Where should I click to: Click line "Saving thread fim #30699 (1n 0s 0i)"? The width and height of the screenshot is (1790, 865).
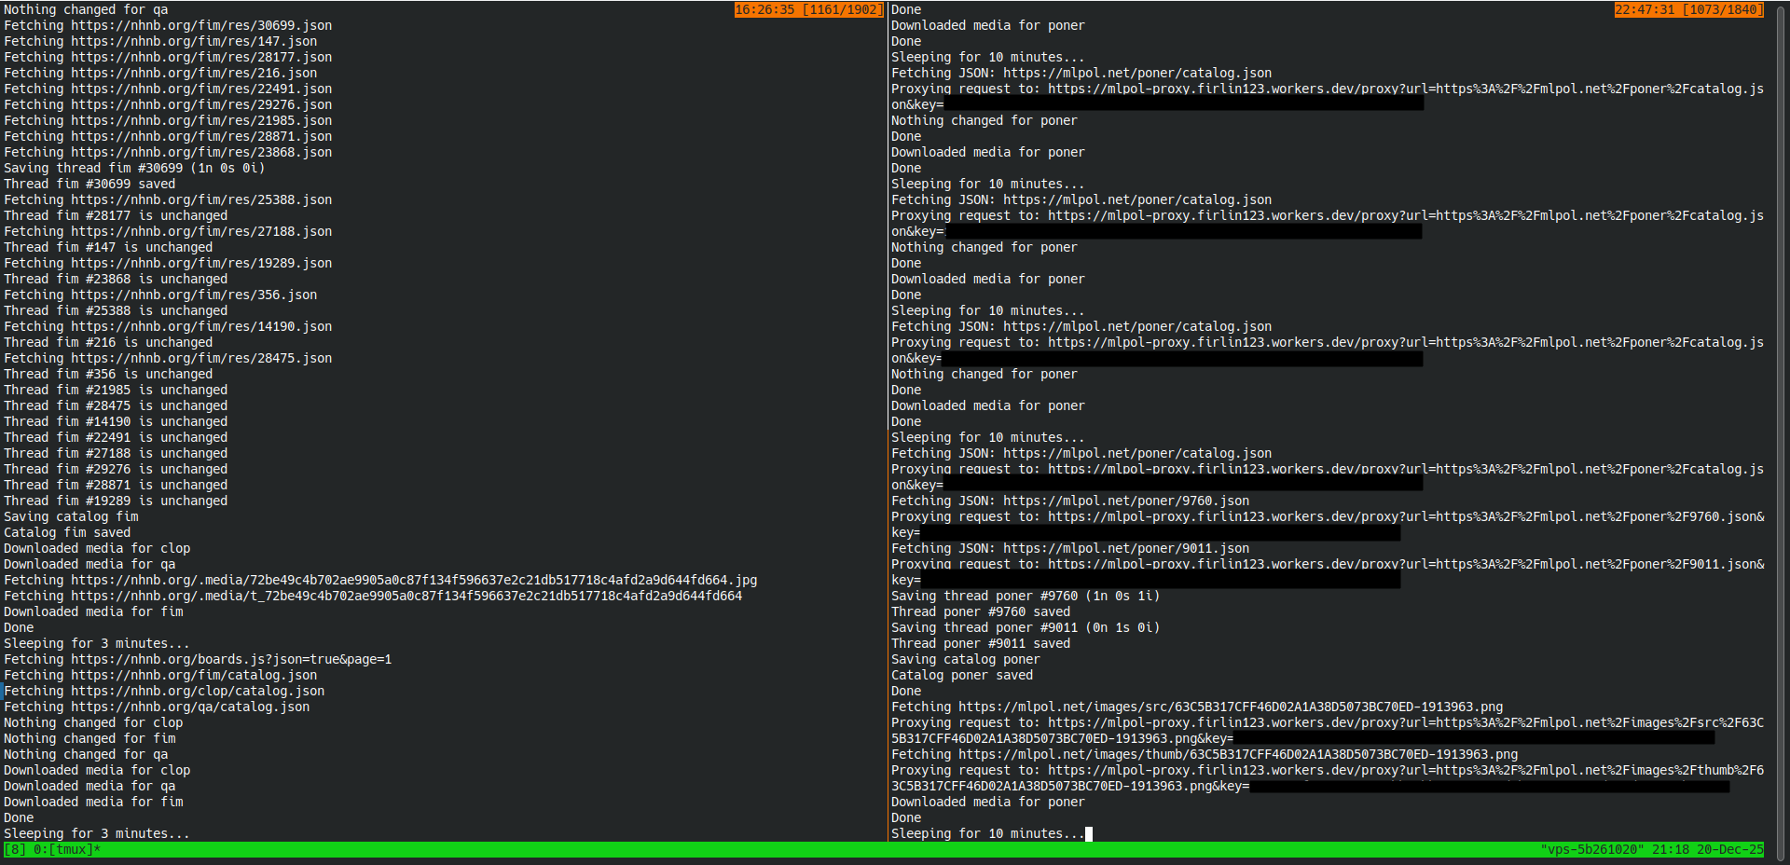click(x=134, y=168)
